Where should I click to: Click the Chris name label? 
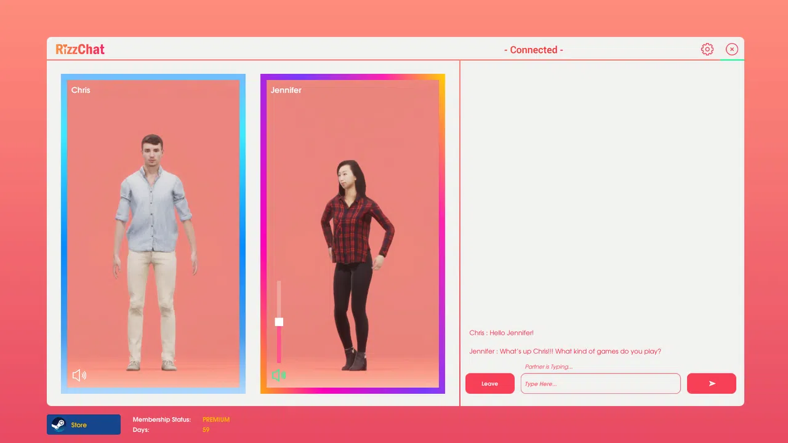pos(81,90)
